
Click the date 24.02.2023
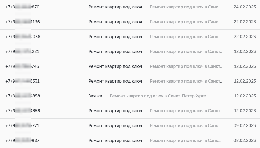[245, 7]
